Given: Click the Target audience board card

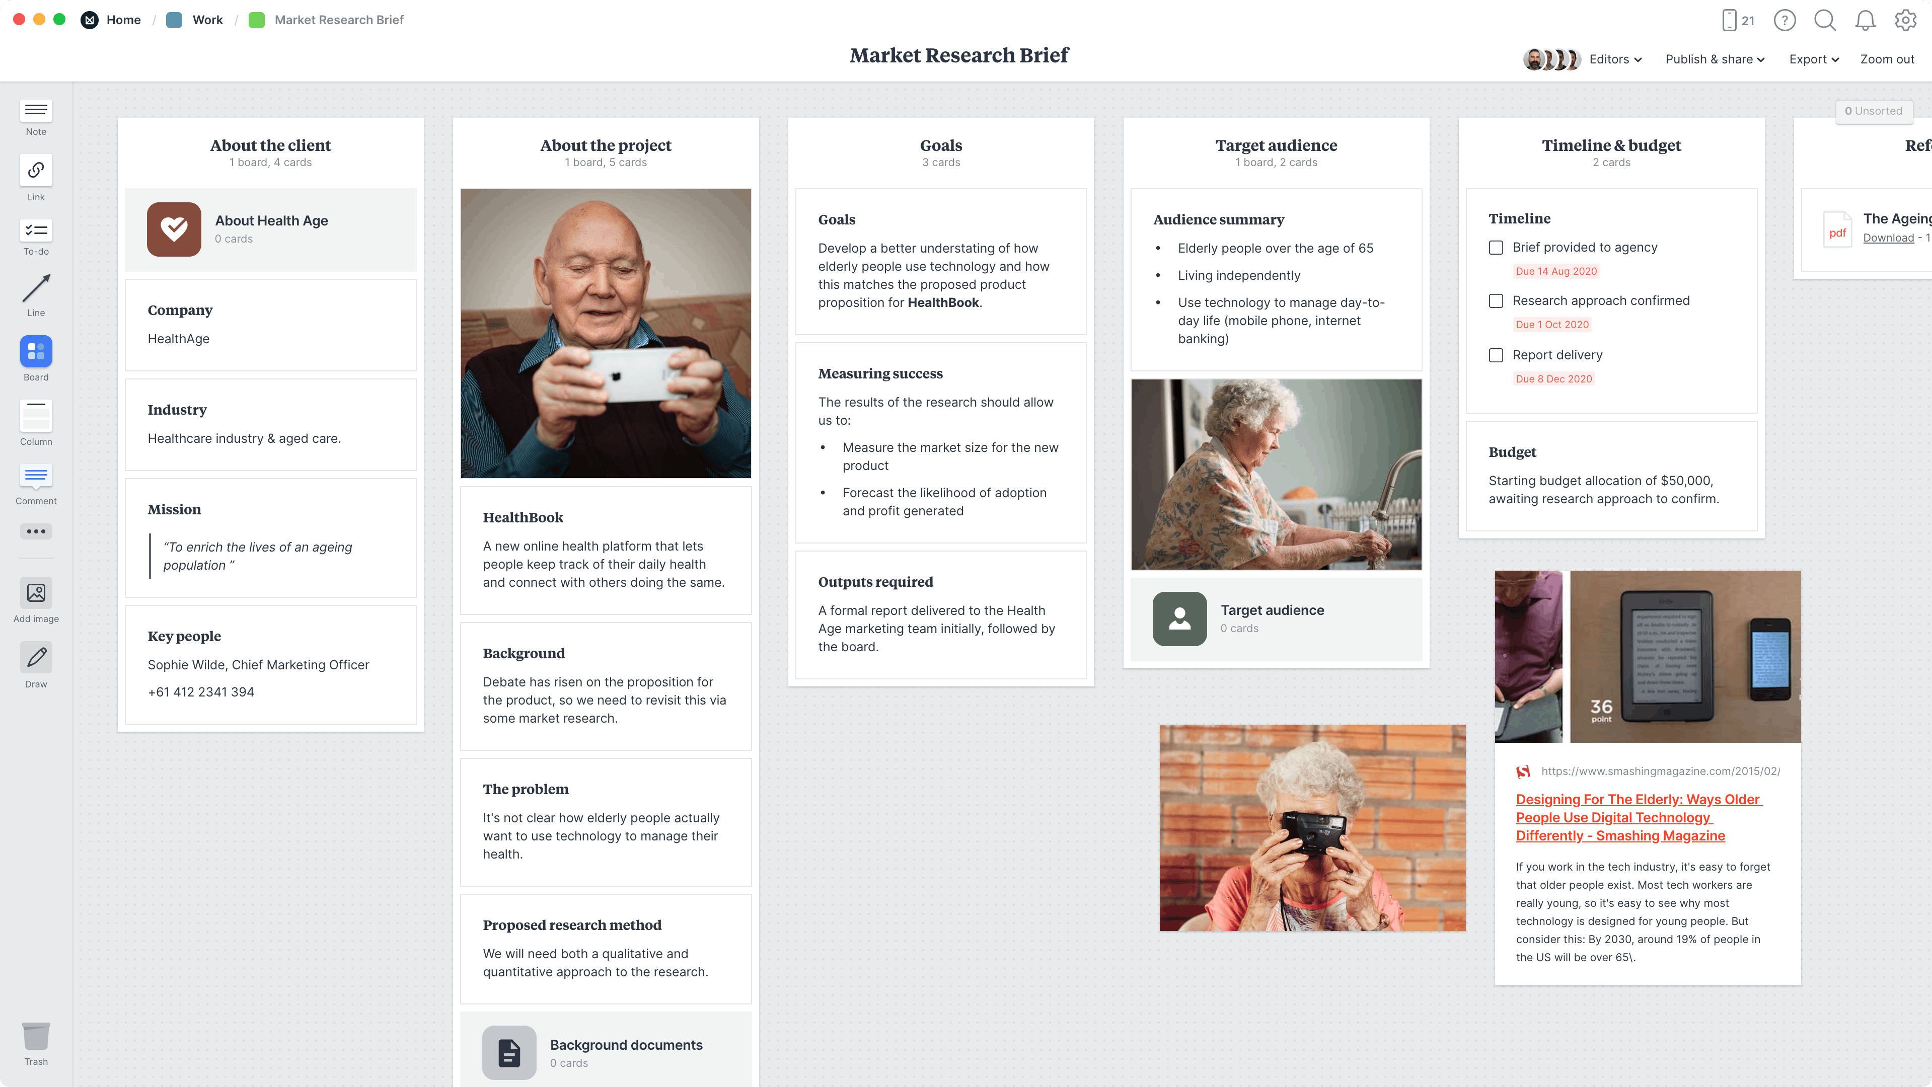Looking at the screenshot, I should point(1275,617).
